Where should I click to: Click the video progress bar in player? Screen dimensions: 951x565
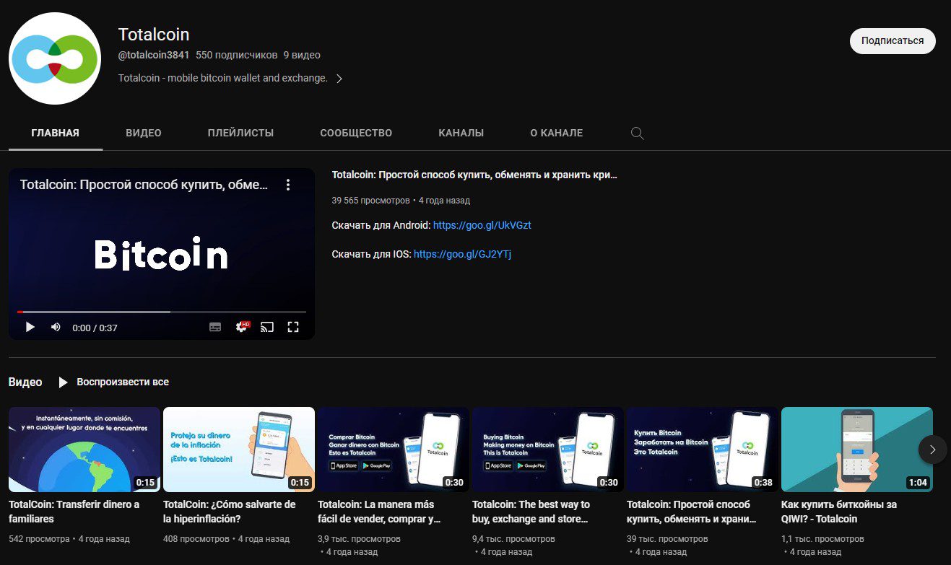162,312
